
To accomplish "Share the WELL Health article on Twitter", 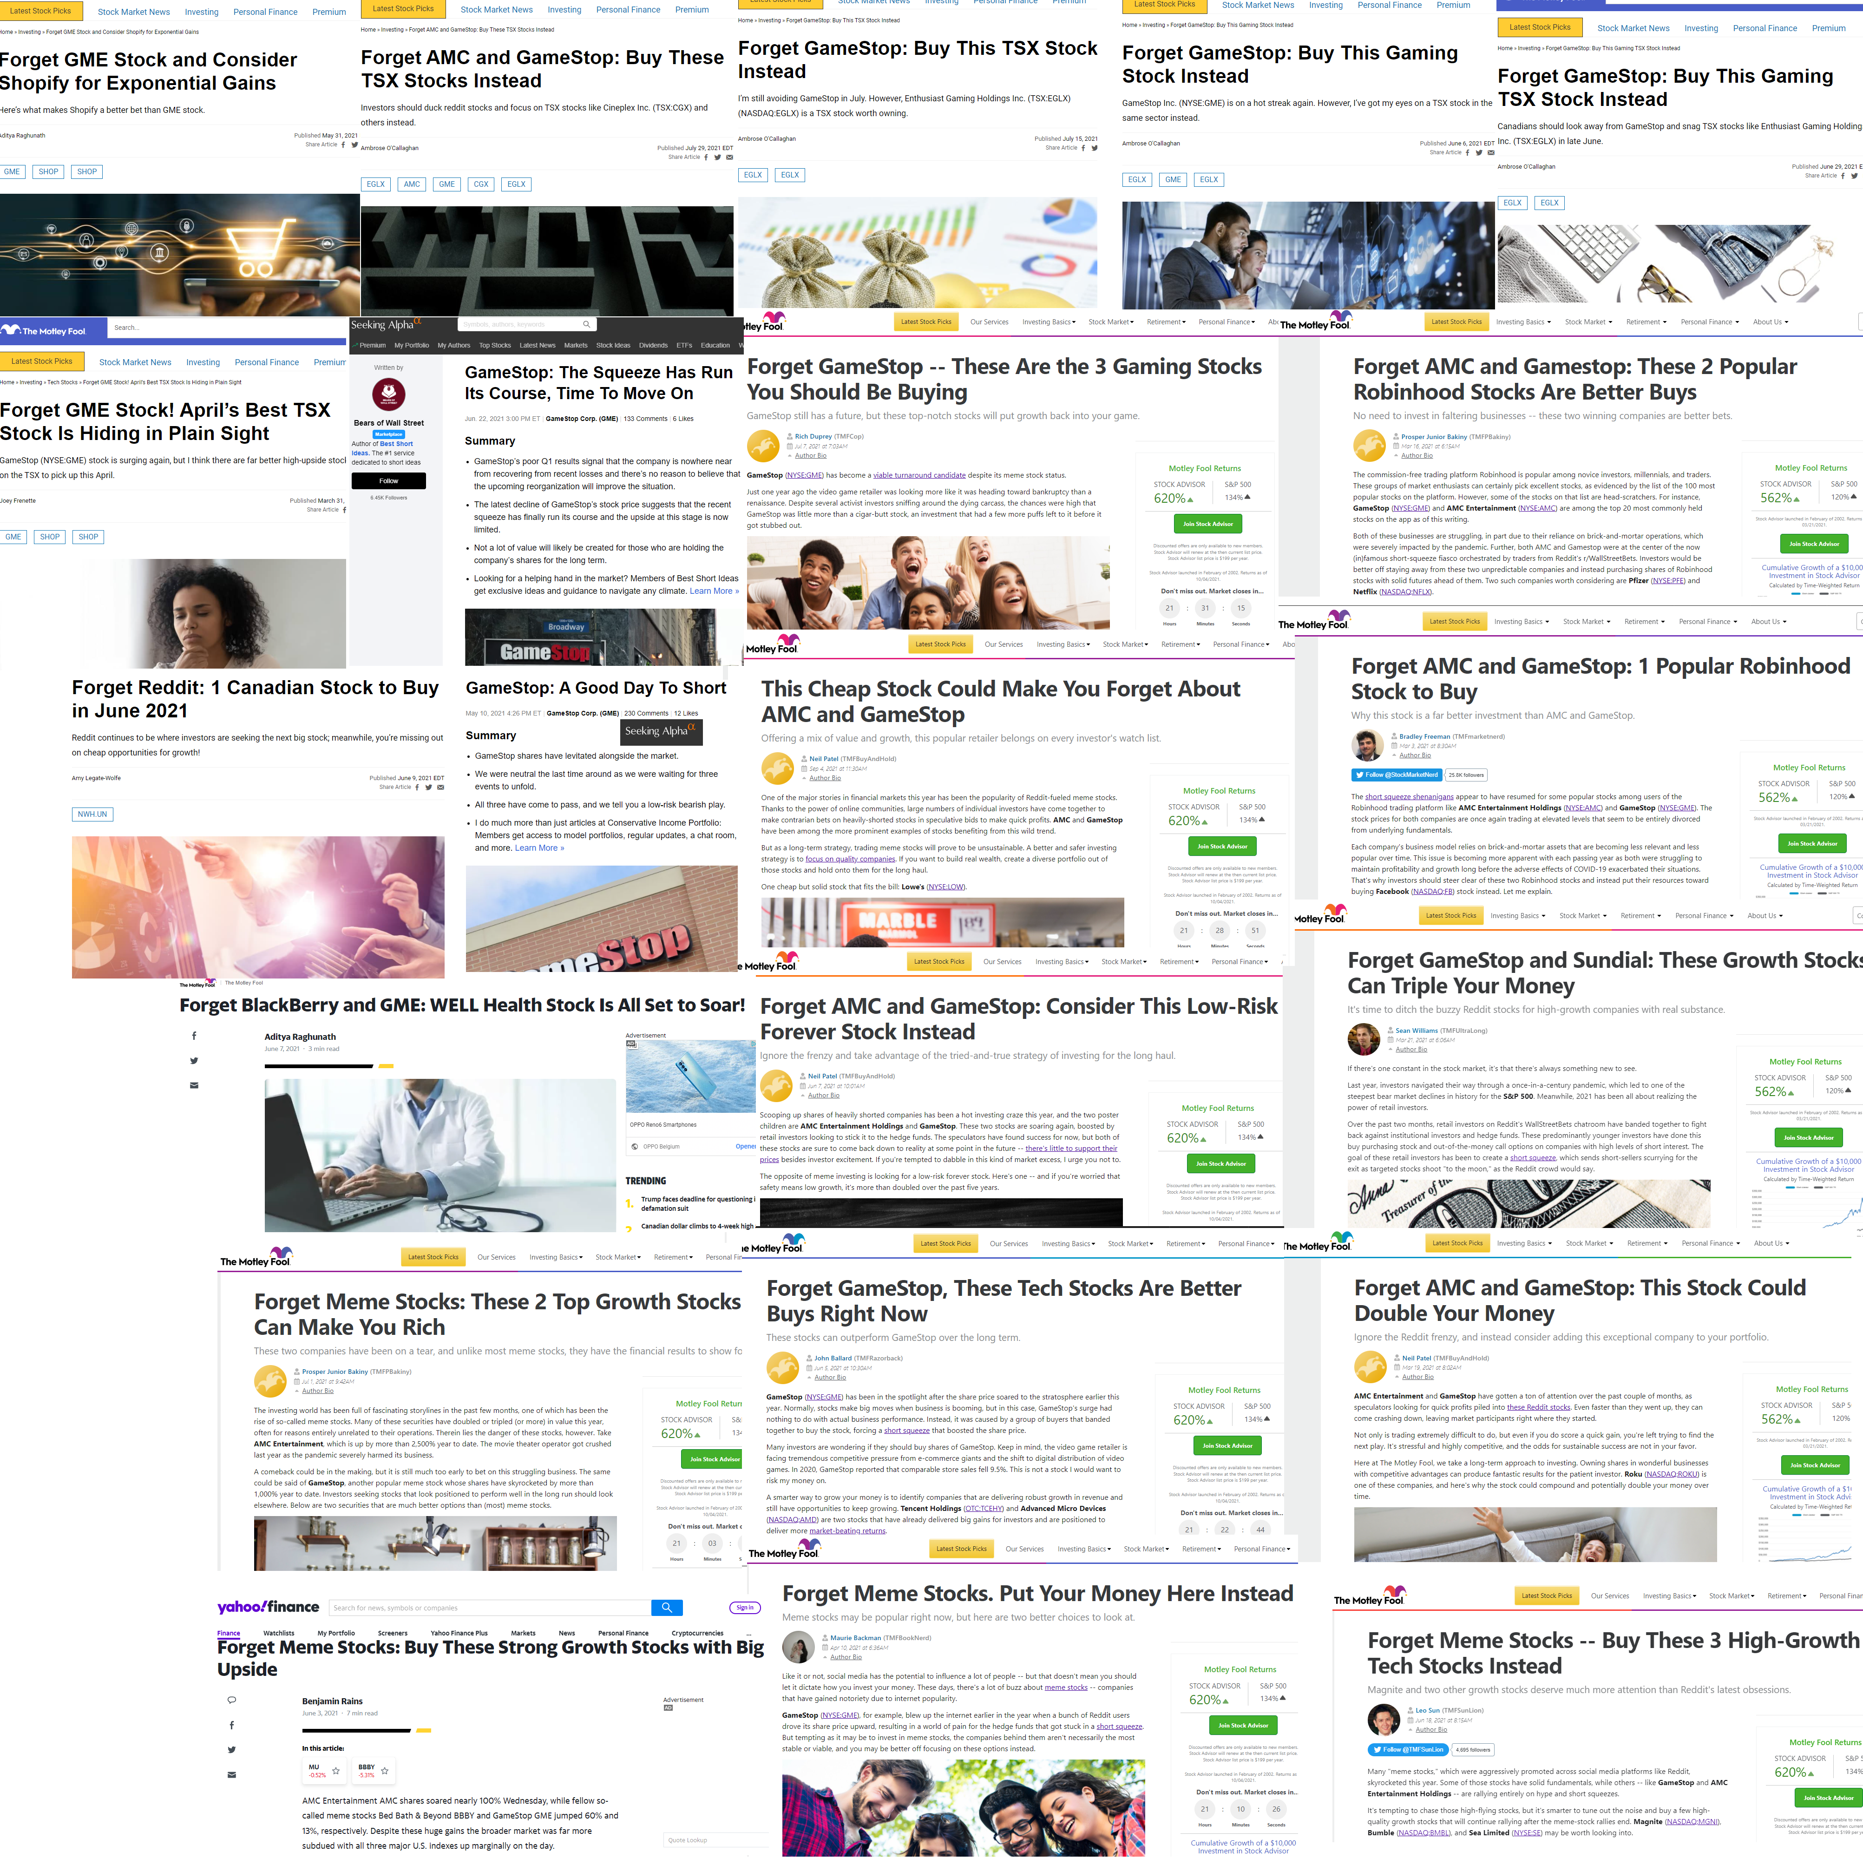I will (194, 1061).
